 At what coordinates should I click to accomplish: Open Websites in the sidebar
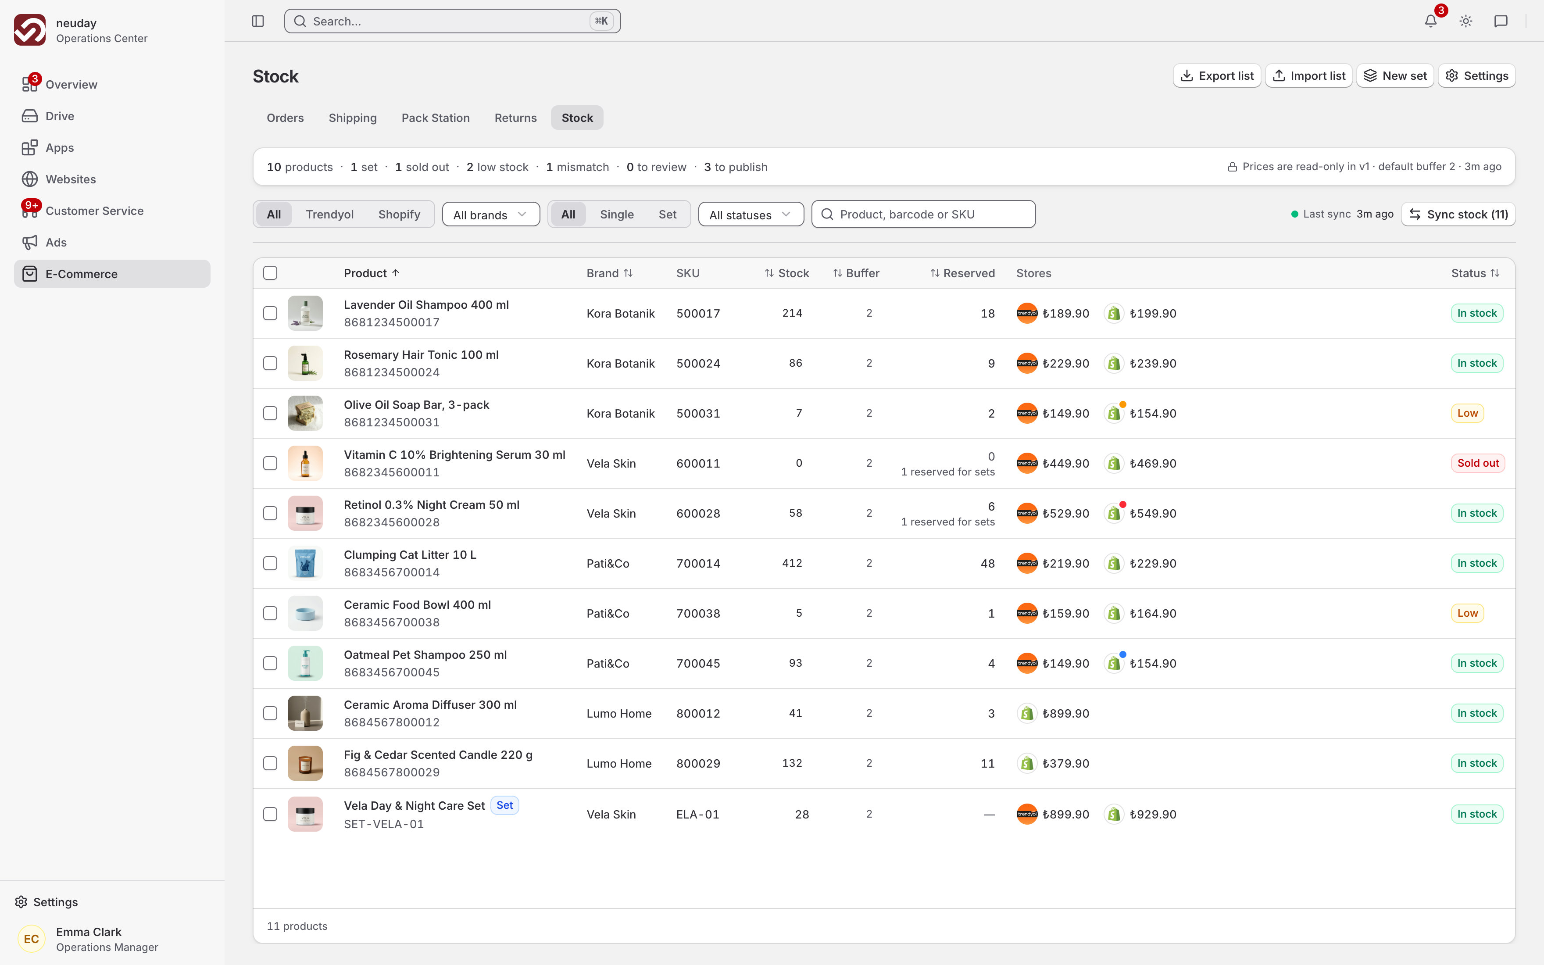[112, 179]
